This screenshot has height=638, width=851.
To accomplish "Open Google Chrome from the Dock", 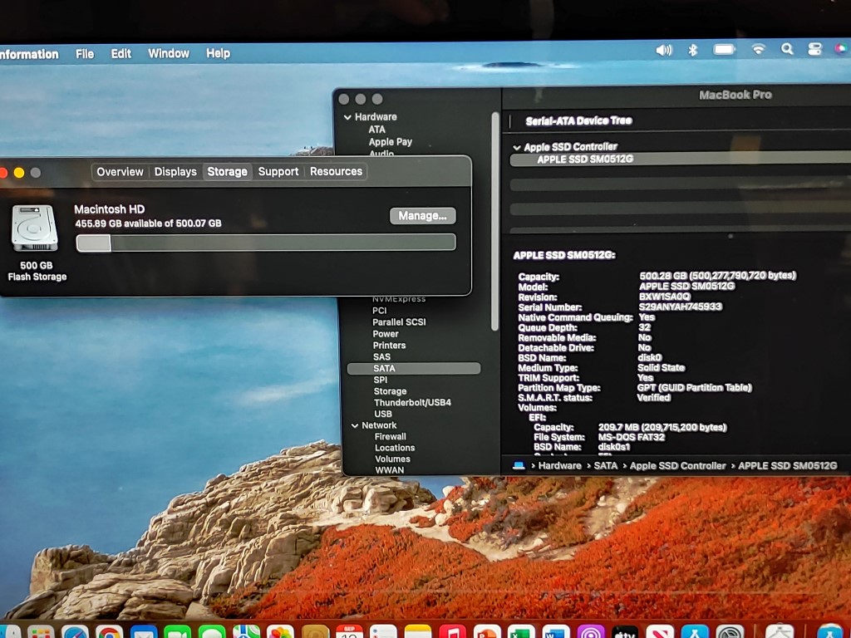I will tap(109, 632).
